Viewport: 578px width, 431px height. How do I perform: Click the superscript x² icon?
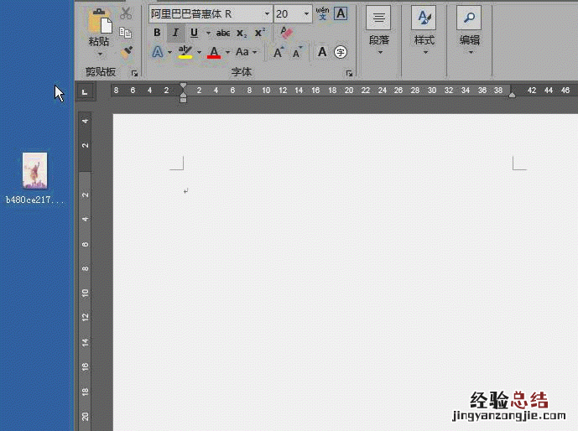click(x=260, y=33)
